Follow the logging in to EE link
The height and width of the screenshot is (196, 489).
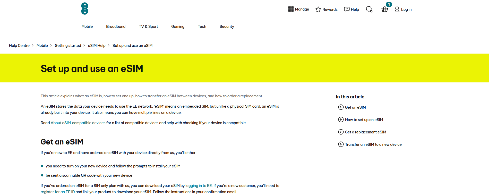[x=199, y=186]
